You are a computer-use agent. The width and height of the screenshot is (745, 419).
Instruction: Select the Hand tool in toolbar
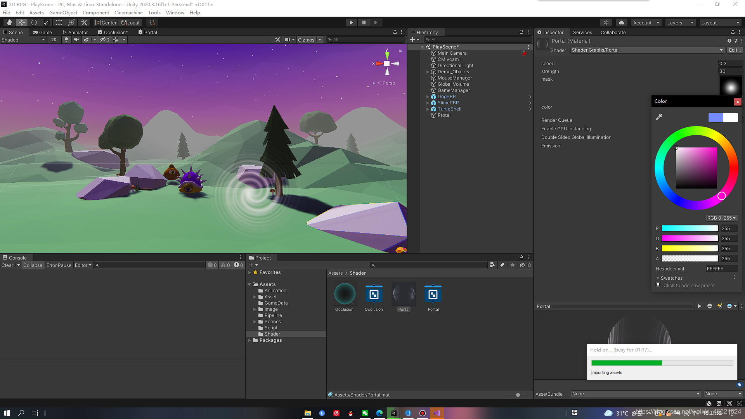9,23
